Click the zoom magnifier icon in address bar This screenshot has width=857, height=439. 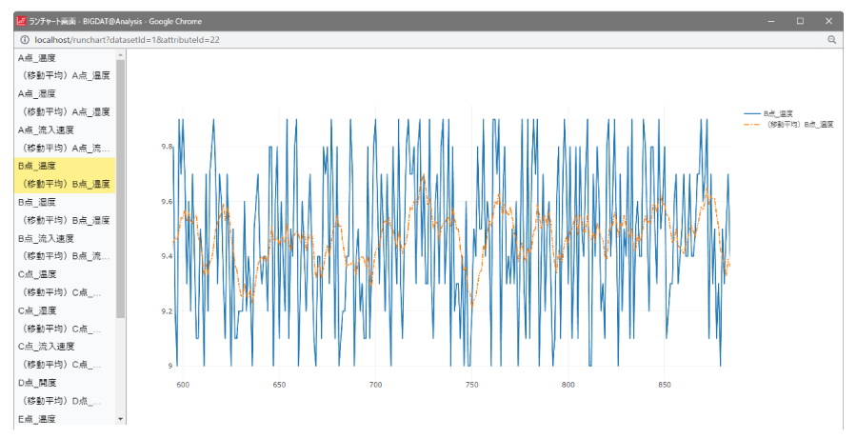click(x=831, y=40)
